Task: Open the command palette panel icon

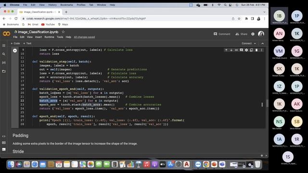Action: [x=4, y=143]
